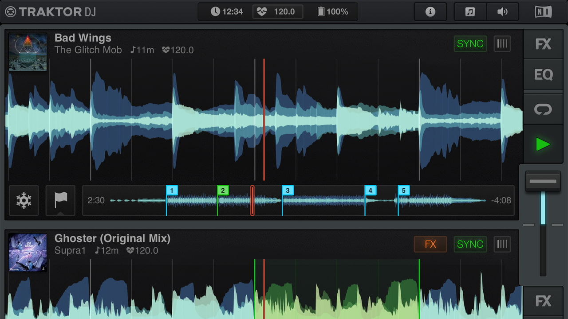Click the Native Instruments logo
This screenshot has width=568, height=319.
[542, 12]
